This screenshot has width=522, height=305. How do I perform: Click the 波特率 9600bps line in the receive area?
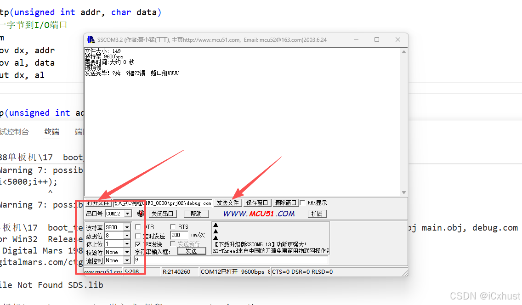click(x=104, y=56)
